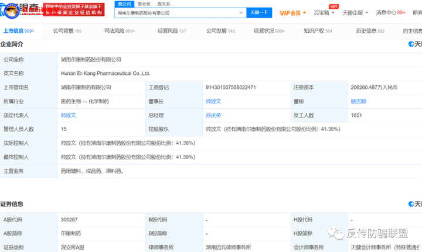Open chairman 帅放文 link in 董事长 row

point(213,102)
